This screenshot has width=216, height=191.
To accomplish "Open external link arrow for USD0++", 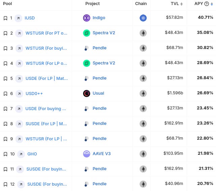I will (x=19, y=94).
